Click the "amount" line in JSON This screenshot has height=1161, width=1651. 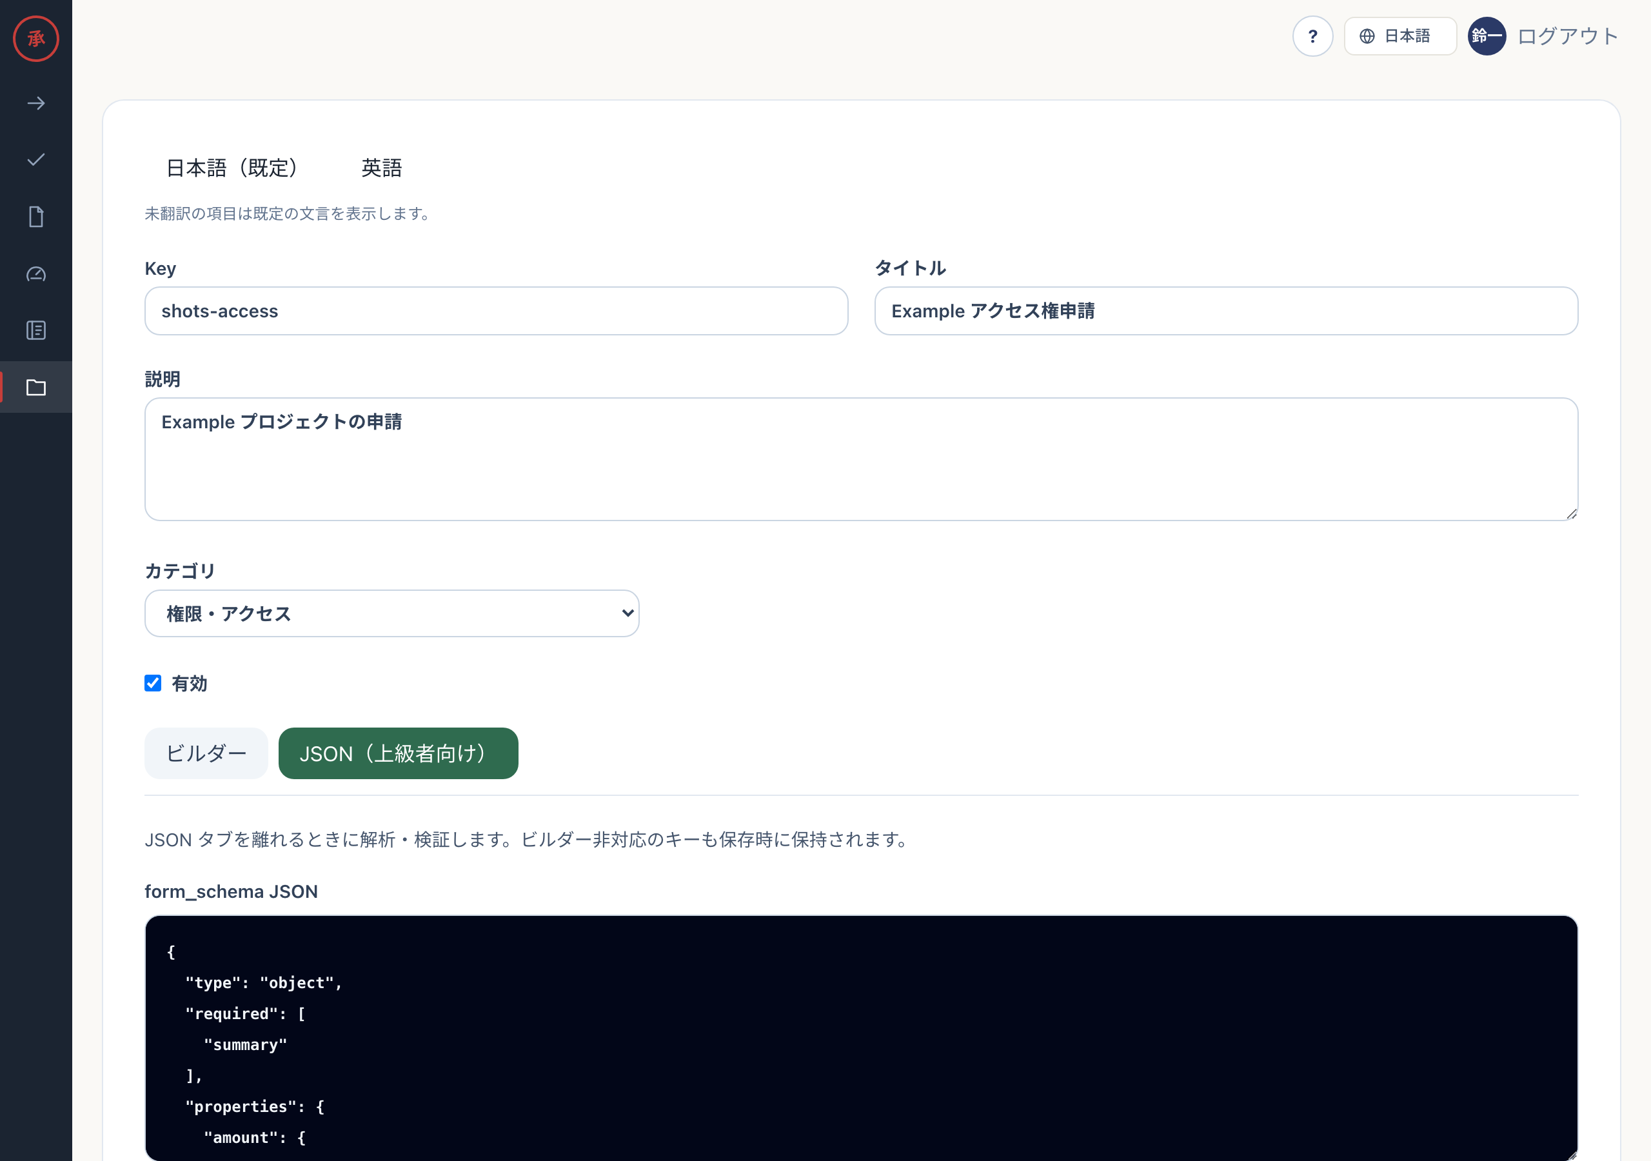click(255, 1137)
